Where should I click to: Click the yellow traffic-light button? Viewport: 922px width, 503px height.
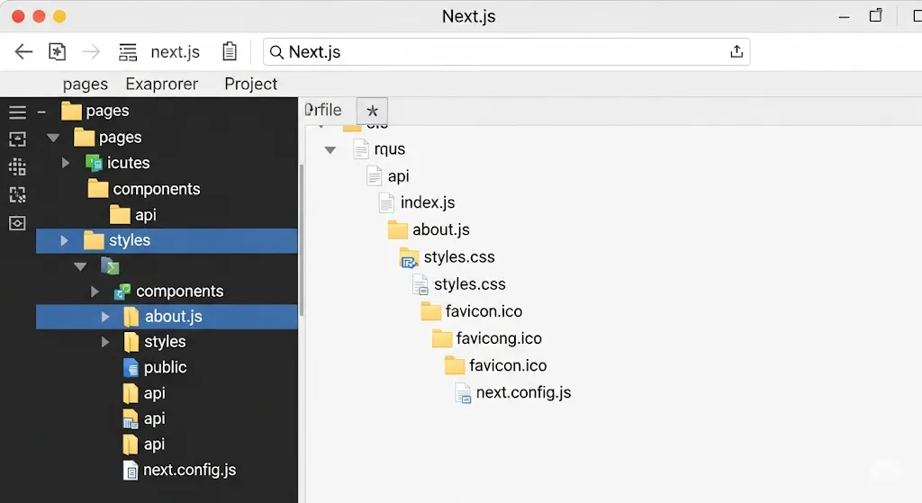pos(59,16)
